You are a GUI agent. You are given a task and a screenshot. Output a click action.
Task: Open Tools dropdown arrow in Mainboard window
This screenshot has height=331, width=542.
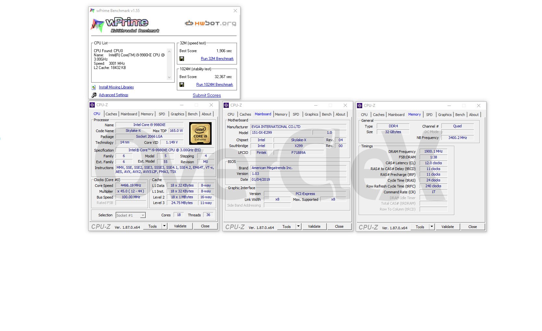[x=299, y=226]
